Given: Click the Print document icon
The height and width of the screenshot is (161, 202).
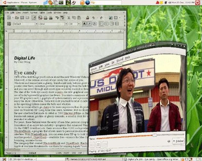Looking at the screenshot, I should click(x=46, y=18).
